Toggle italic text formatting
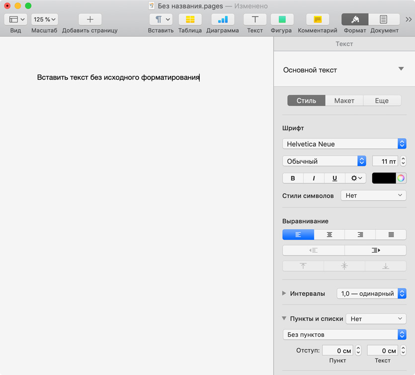 click(314, 178)
